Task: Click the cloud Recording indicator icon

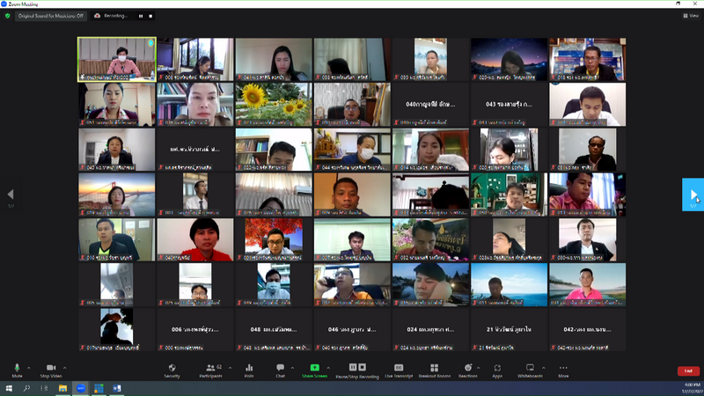Action: coord(97,16)
